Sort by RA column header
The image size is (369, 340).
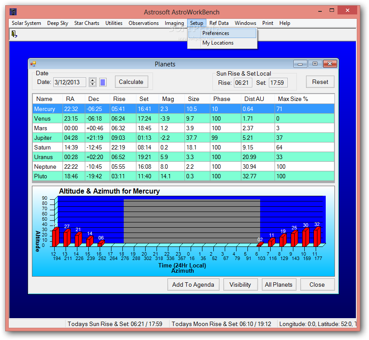(x=73, y=99)
